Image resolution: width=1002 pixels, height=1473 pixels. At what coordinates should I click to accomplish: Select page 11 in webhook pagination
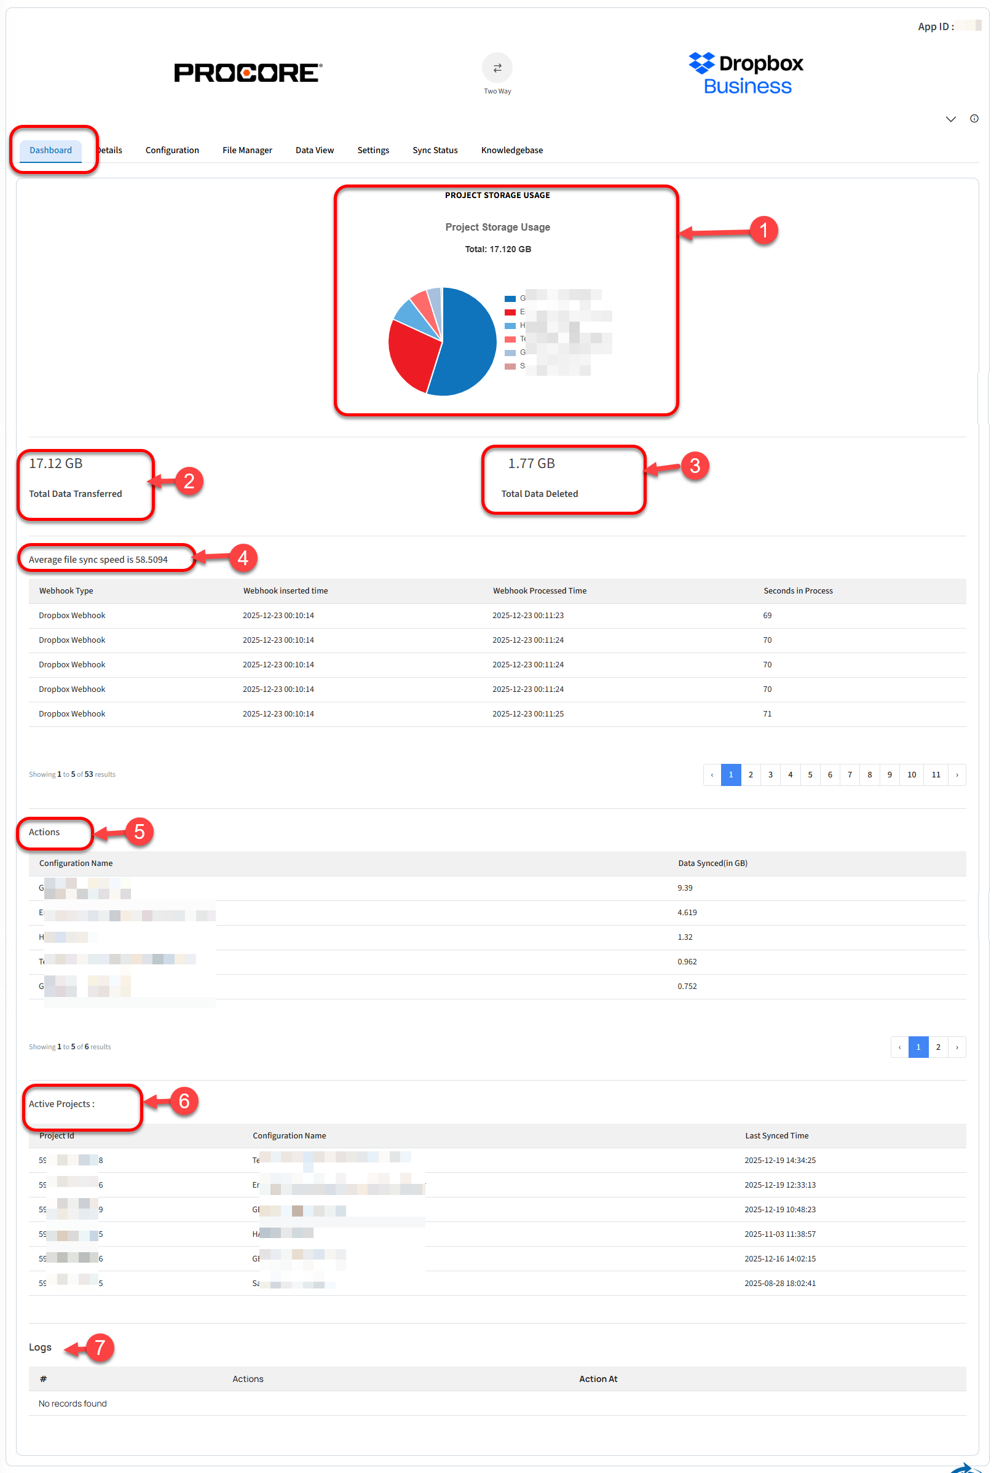(936, 774)
